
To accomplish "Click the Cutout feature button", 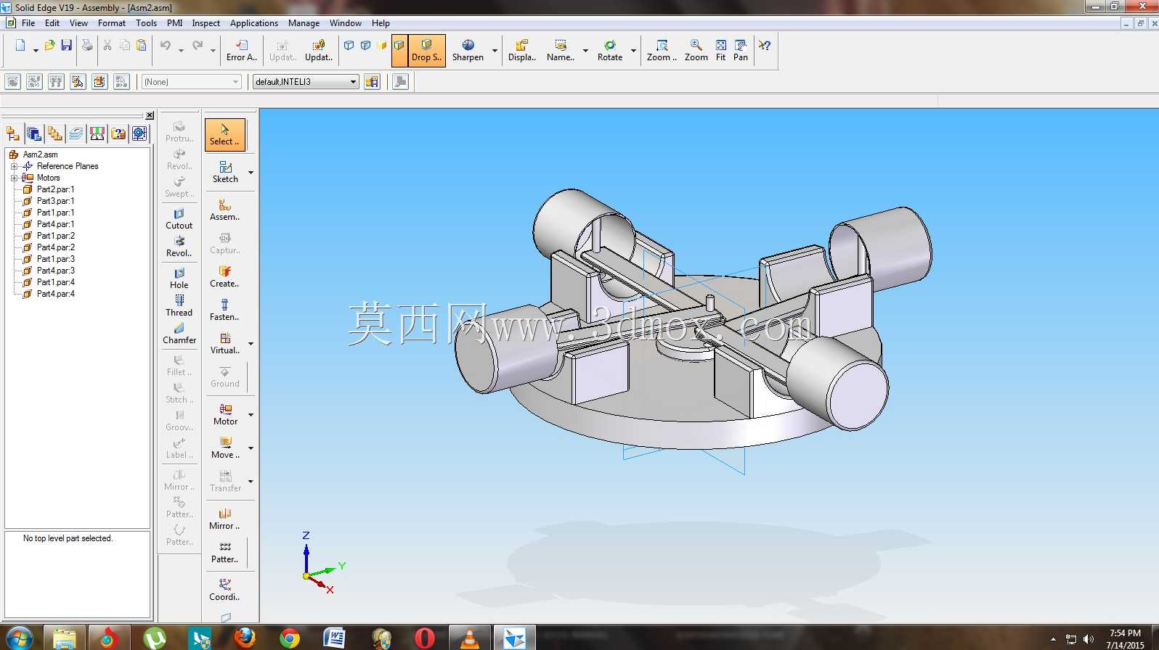I will click(x=179, y=219).
